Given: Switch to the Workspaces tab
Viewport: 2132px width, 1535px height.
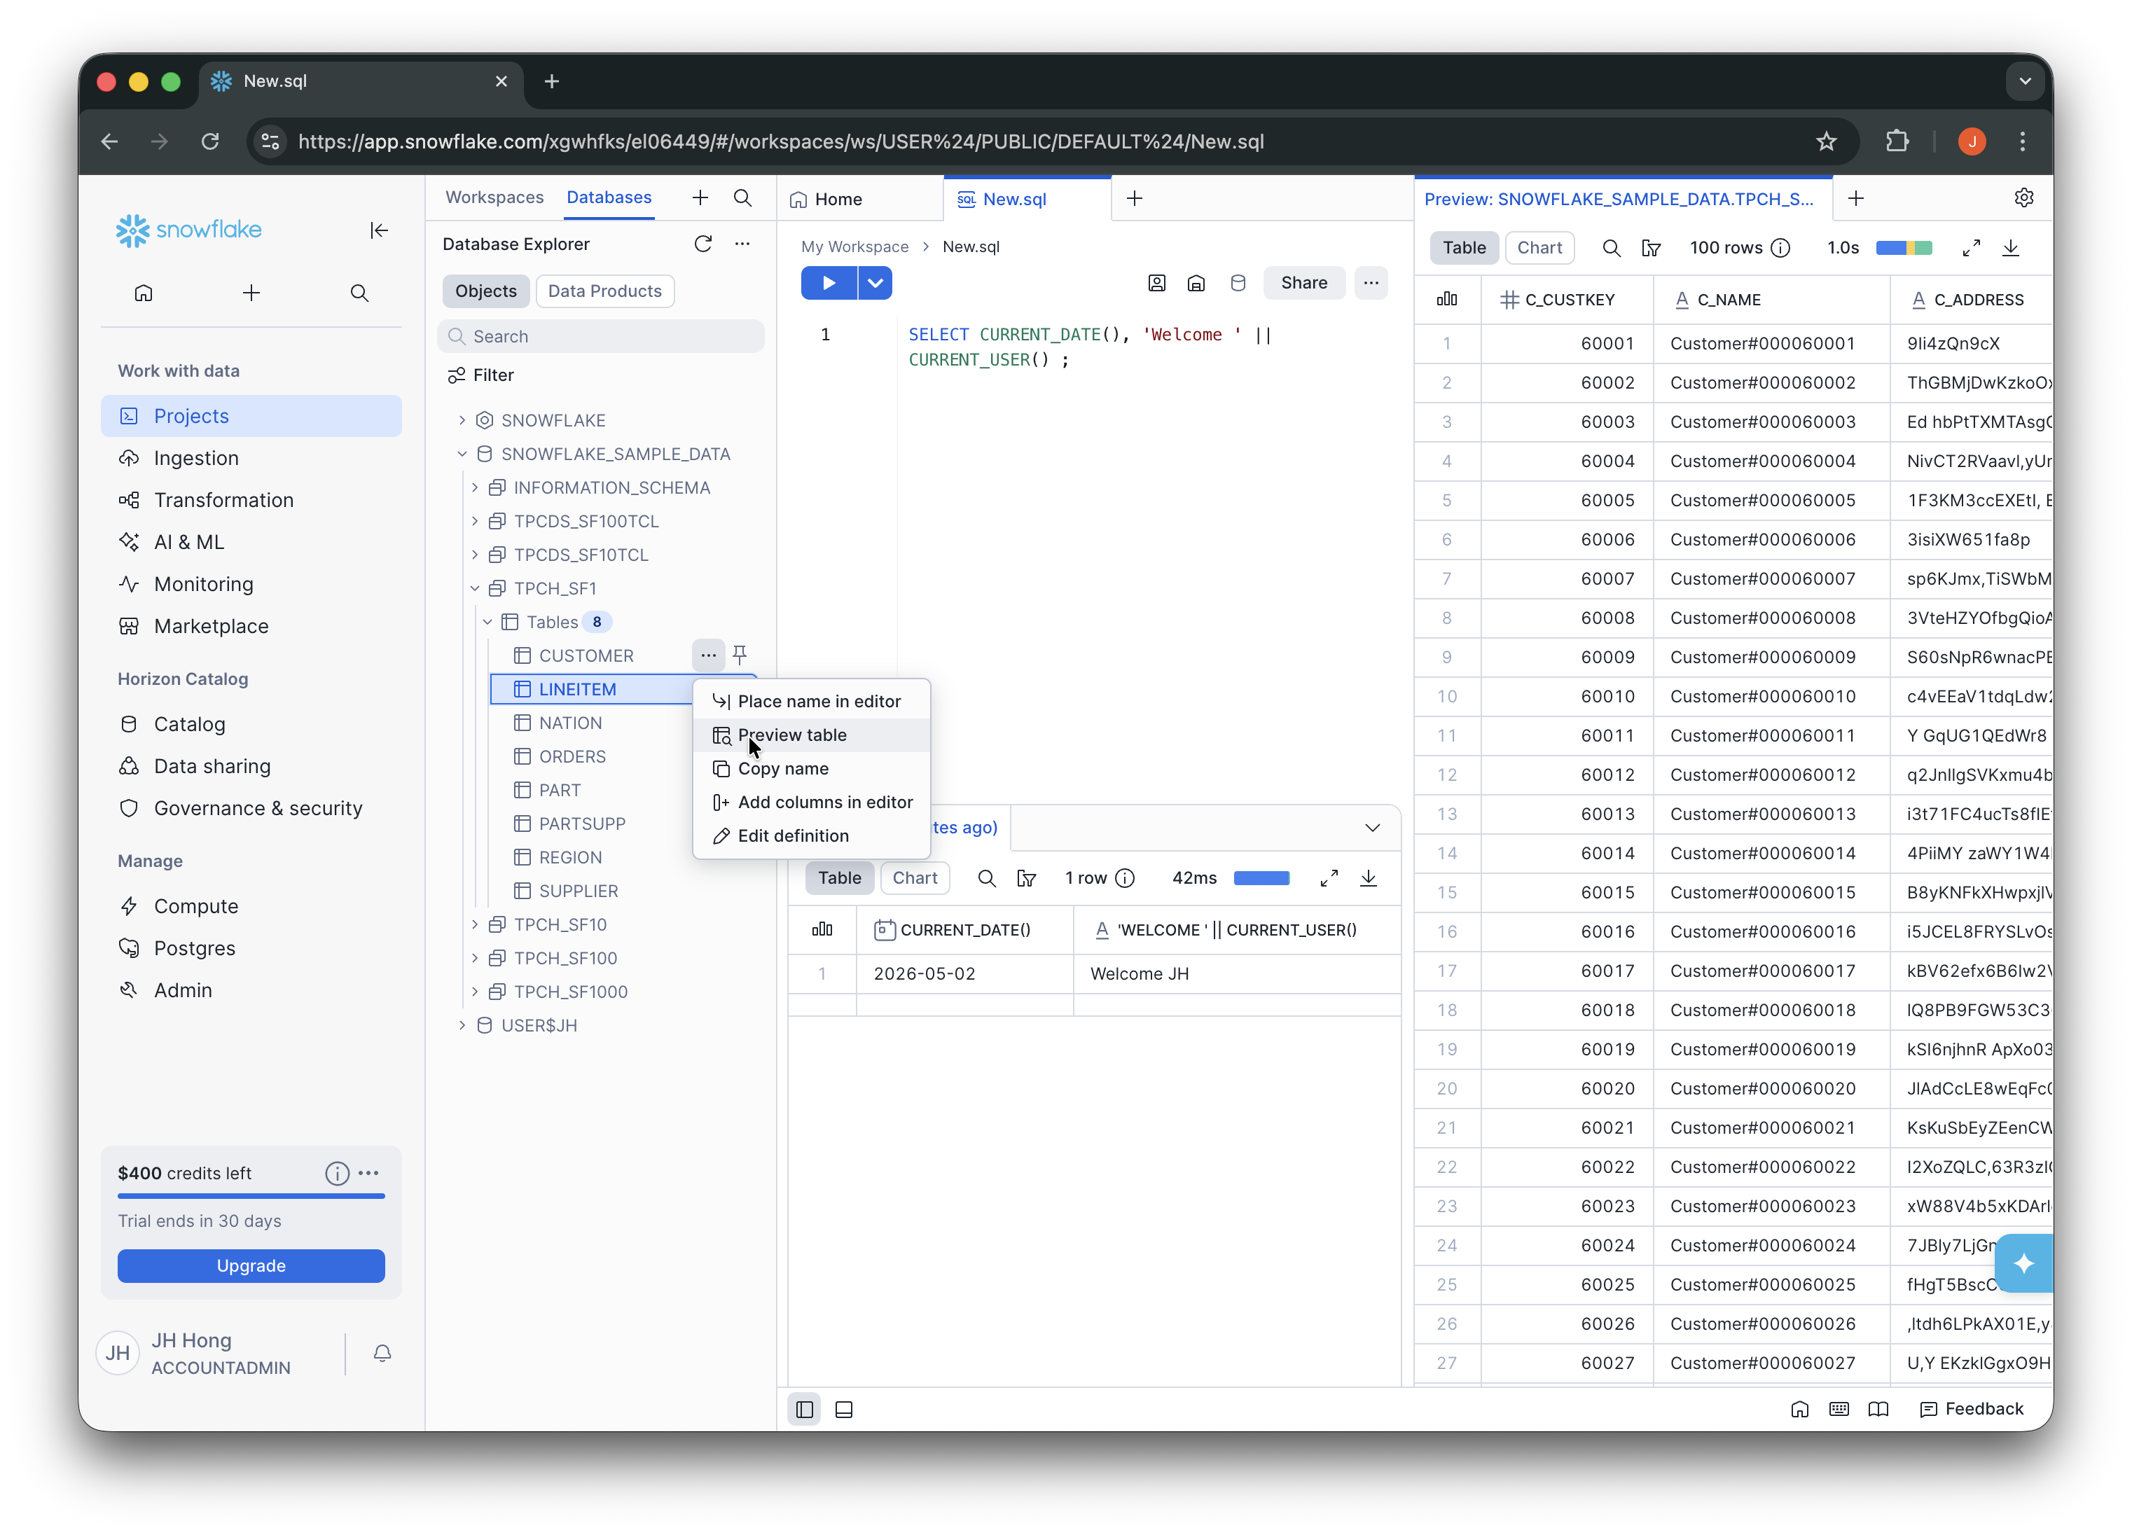Looking at the screenshot, I should (494, 197).
